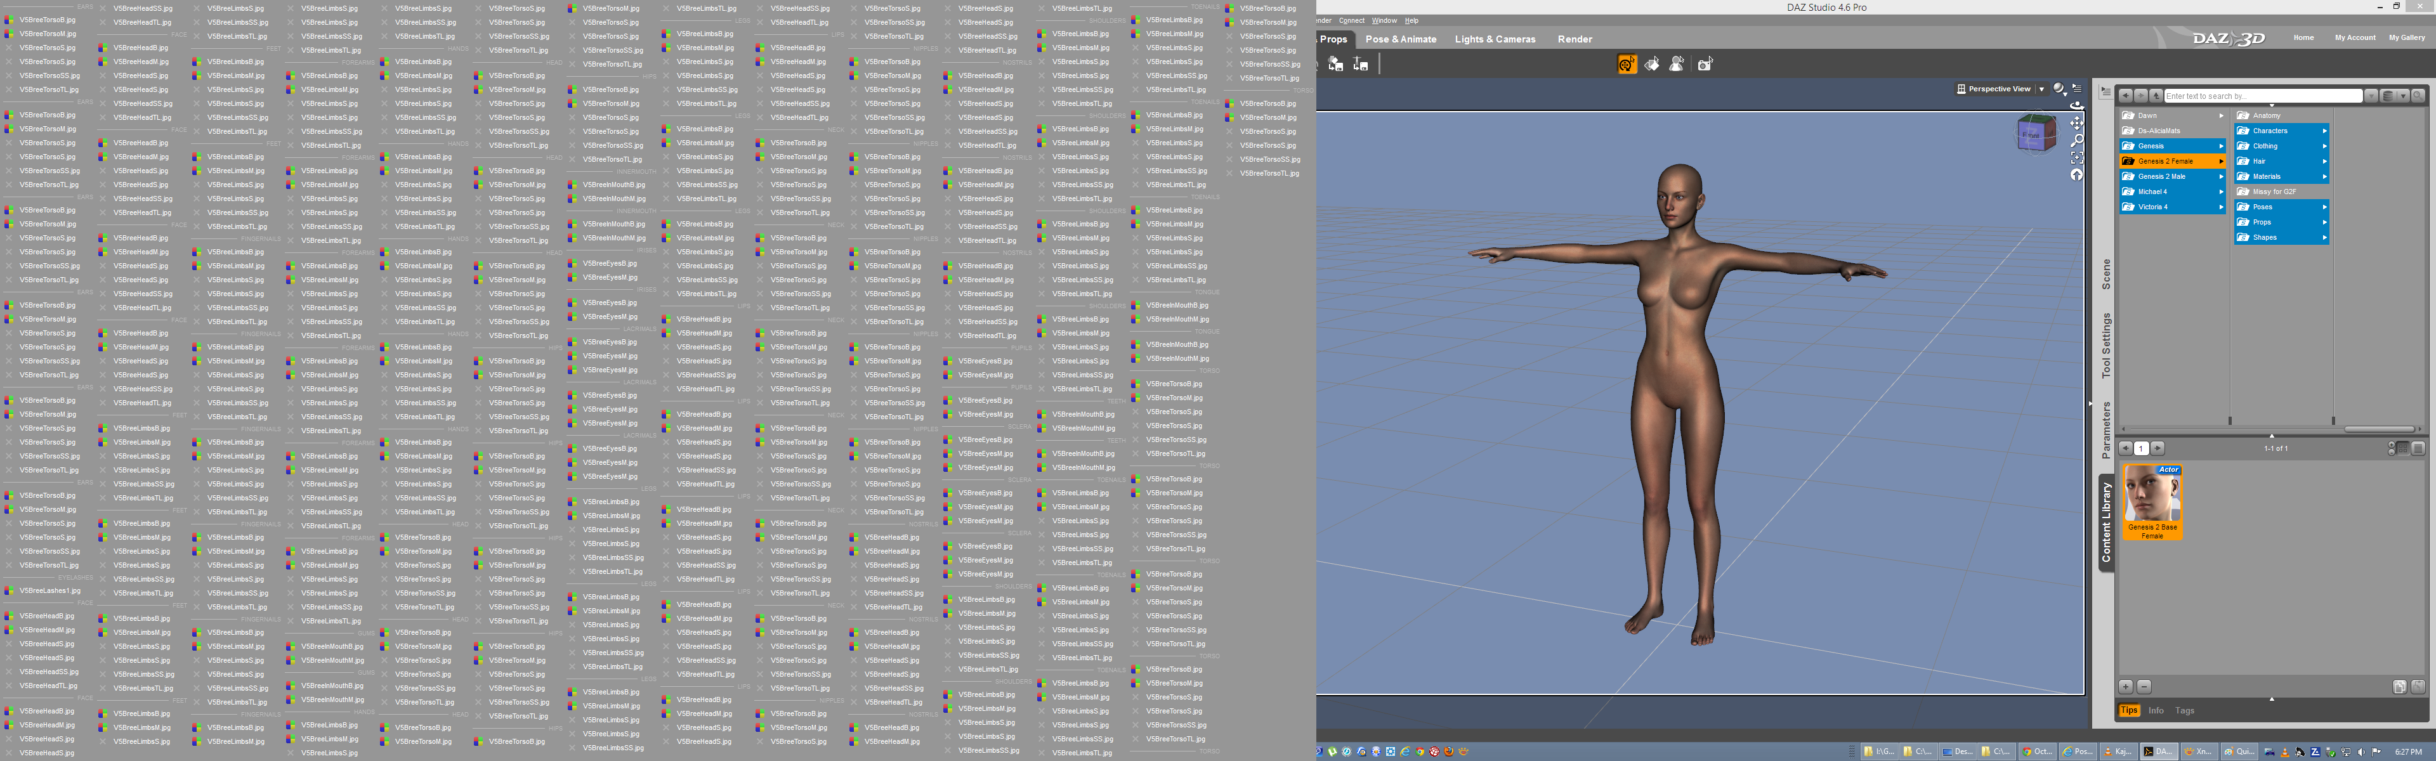Open the Perspective View dropdown
This screenshot has height=761, width=2436.
(2041, 89)
